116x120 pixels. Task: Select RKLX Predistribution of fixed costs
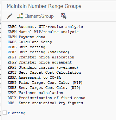point(46,98)
